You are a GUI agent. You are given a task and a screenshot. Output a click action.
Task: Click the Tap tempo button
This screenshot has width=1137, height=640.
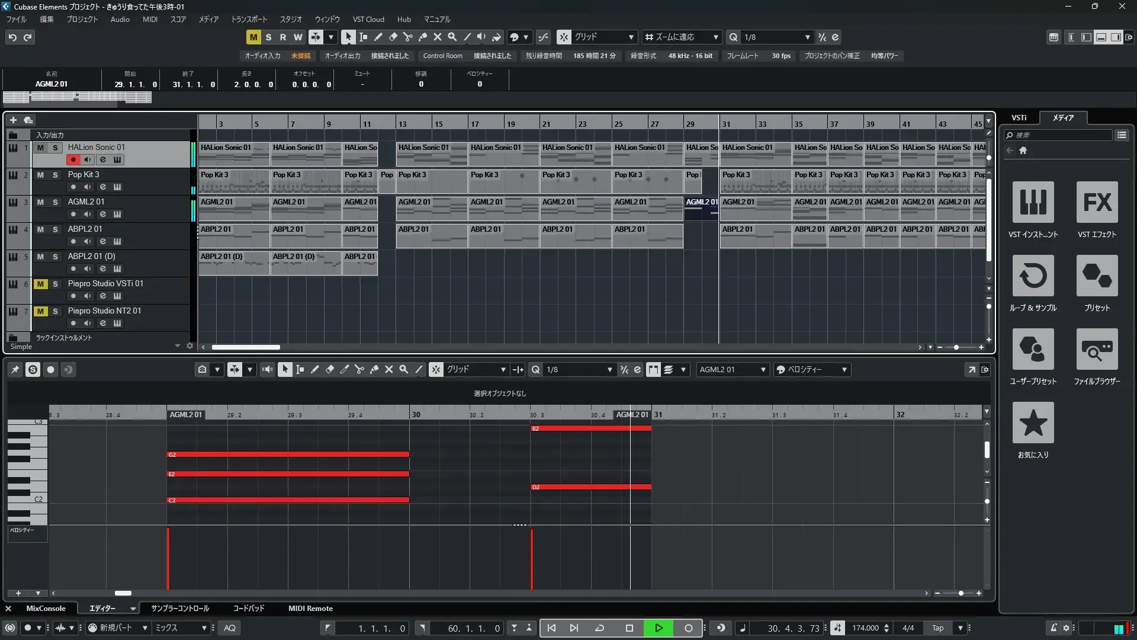938,628
